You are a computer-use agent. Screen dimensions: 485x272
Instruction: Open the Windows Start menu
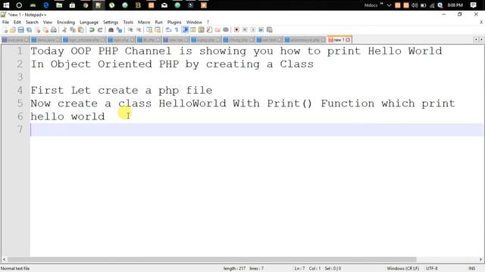(x=6, y=5)
